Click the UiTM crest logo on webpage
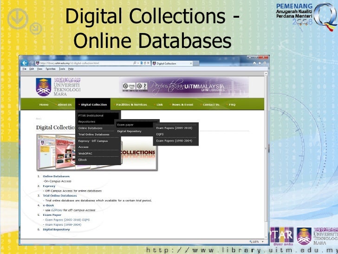Image resolution: width=338 pixels, height=254 pixels. [x=44, y=87]
